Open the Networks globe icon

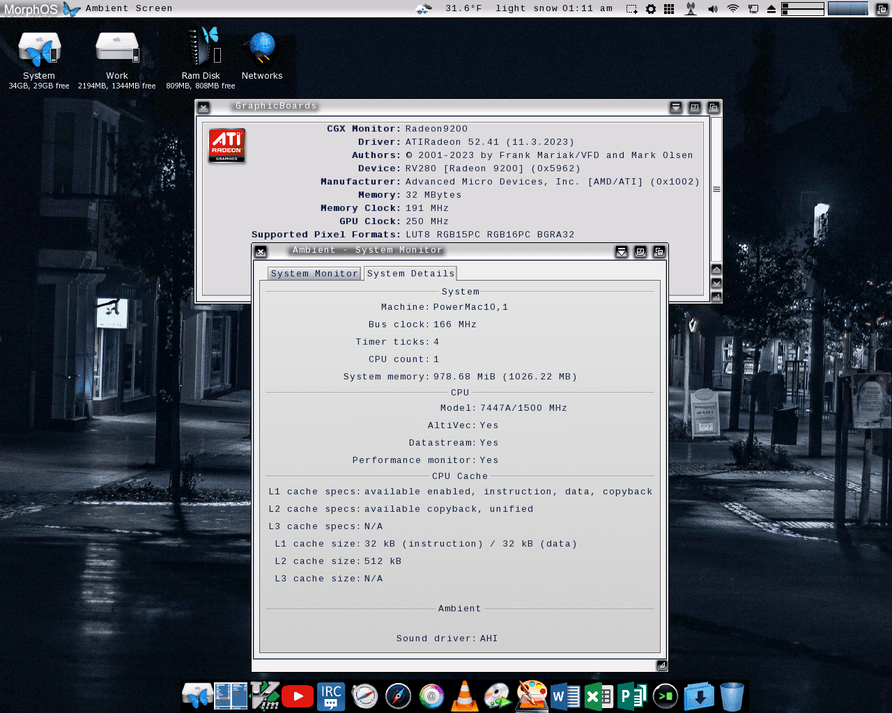262,49
